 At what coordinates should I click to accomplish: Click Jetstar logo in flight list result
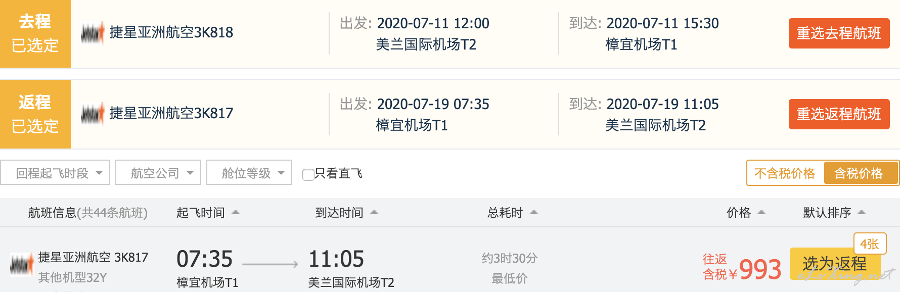tap(22, 265)
